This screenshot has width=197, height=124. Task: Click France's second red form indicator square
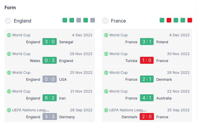[169, 20]
